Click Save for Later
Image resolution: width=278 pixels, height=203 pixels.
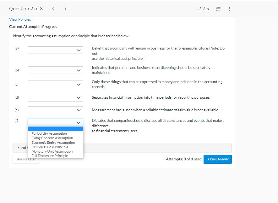pos(25,159)
